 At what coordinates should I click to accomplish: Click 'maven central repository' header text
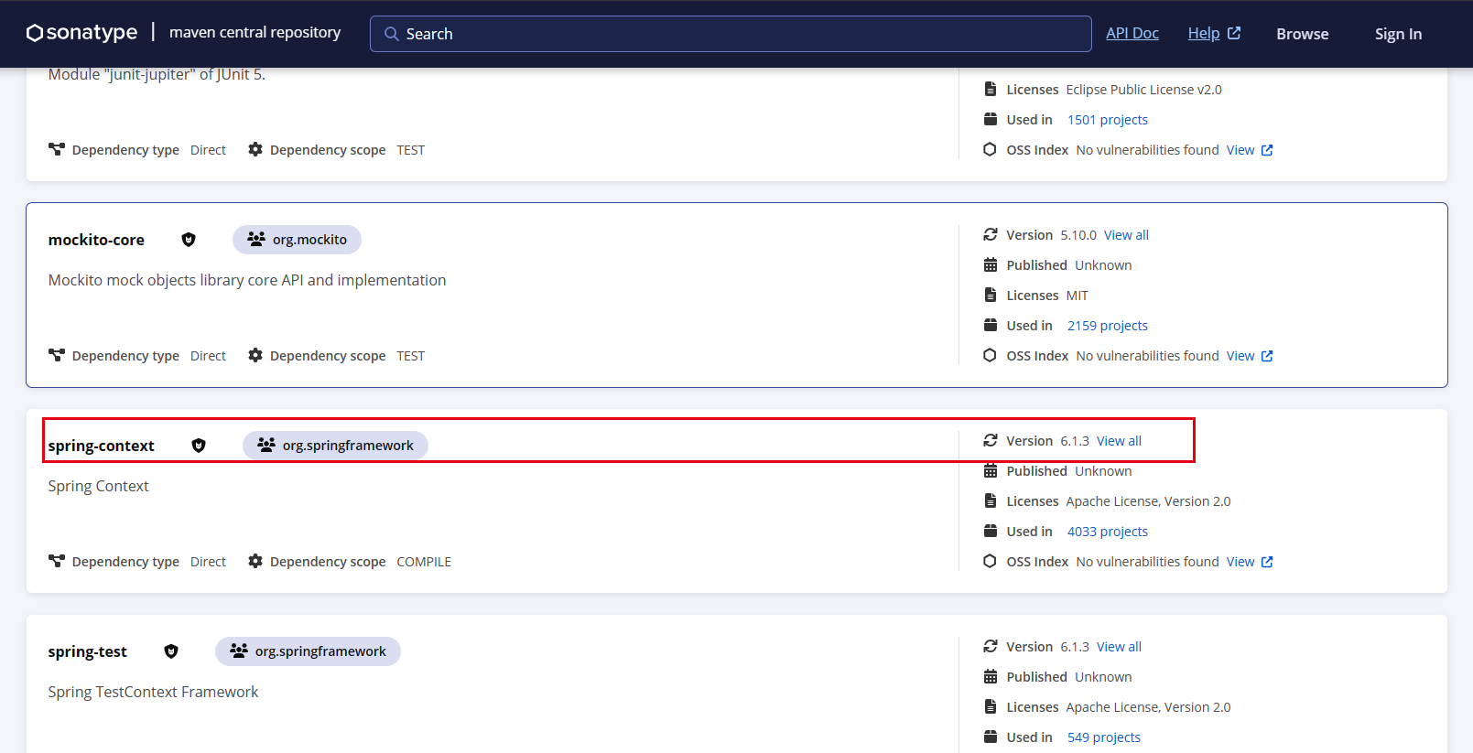pos(255,32)
